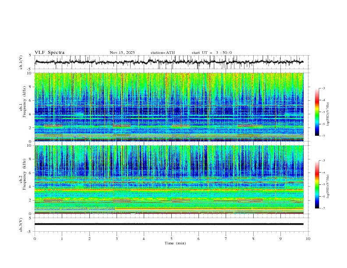
Task: Click time axis tick label "5"
Action: pyautogui.click(x=171, y=239)
